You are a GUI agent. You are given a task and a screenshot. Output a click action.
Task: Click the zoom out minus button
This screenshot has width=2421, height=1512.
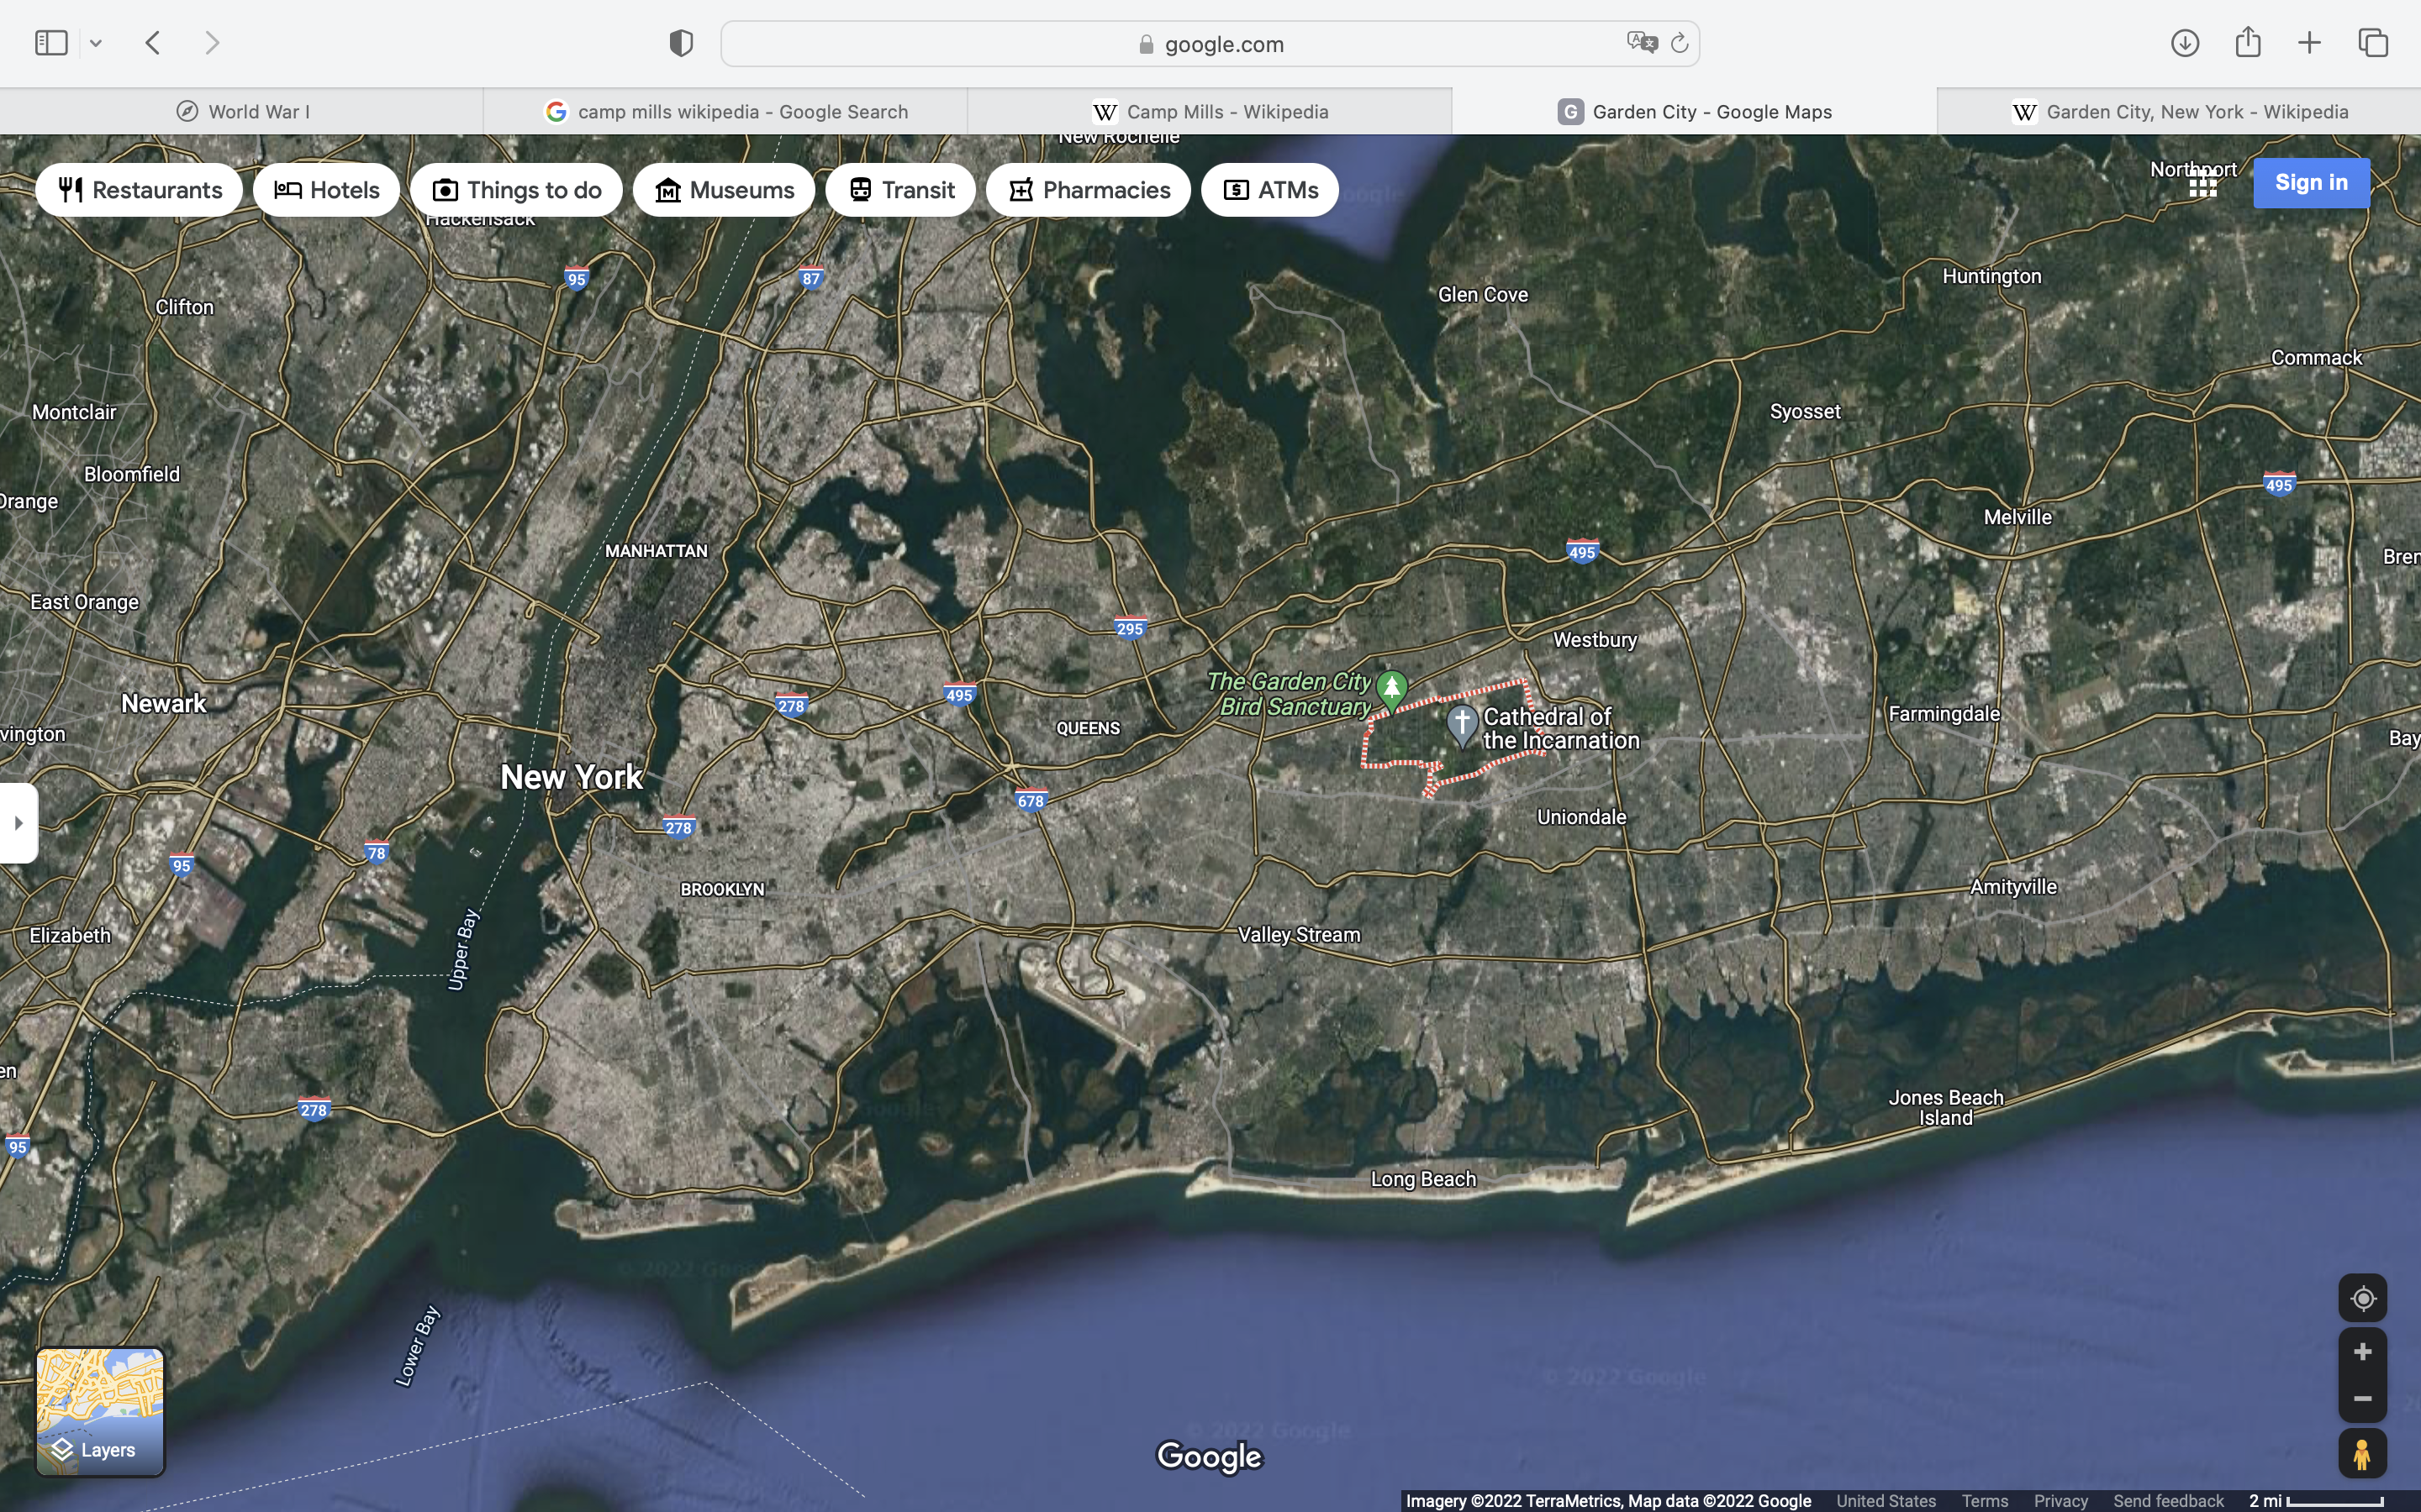[2362, 1398]
